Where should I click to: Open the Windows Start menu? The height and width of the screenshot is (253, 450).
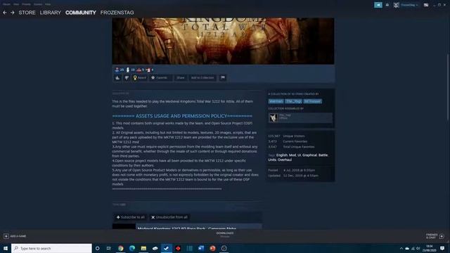coord(6,248)
